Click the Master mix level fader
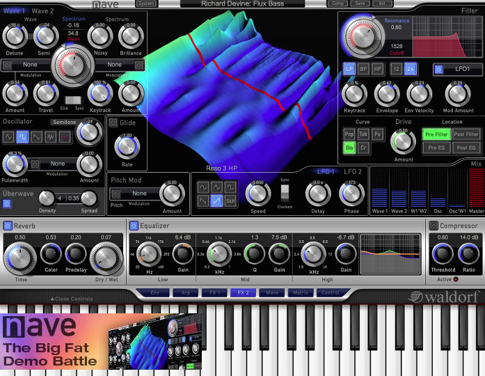This screenshot has width=485, height=376. [477, 188]
